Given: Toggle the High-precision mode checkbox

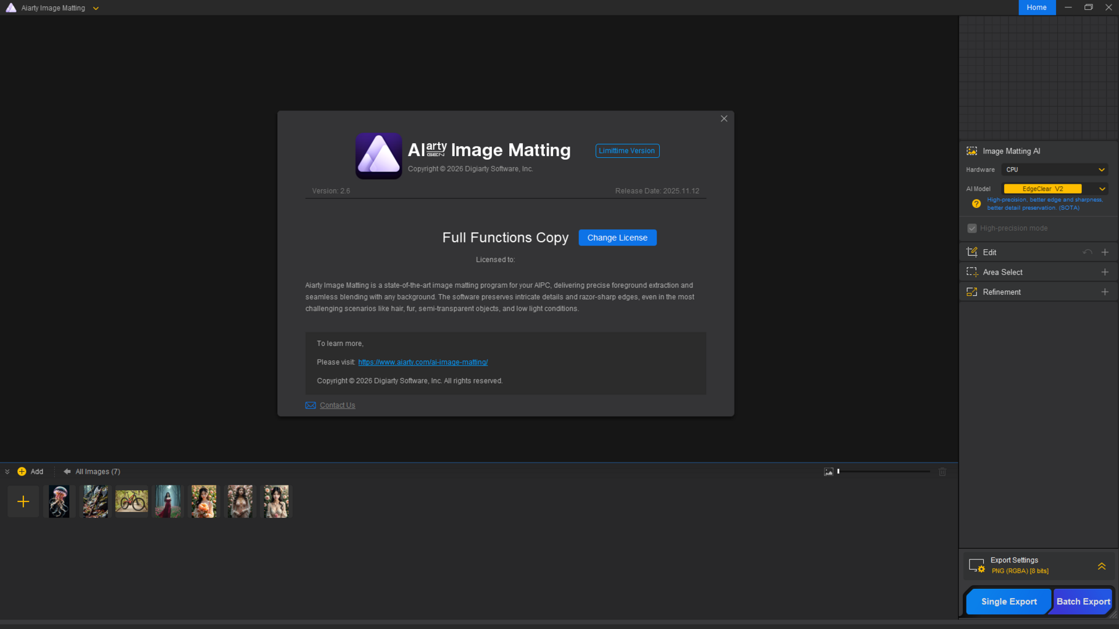Looking at the screenshot, I should pyautogui.click(x=972, y=228).
